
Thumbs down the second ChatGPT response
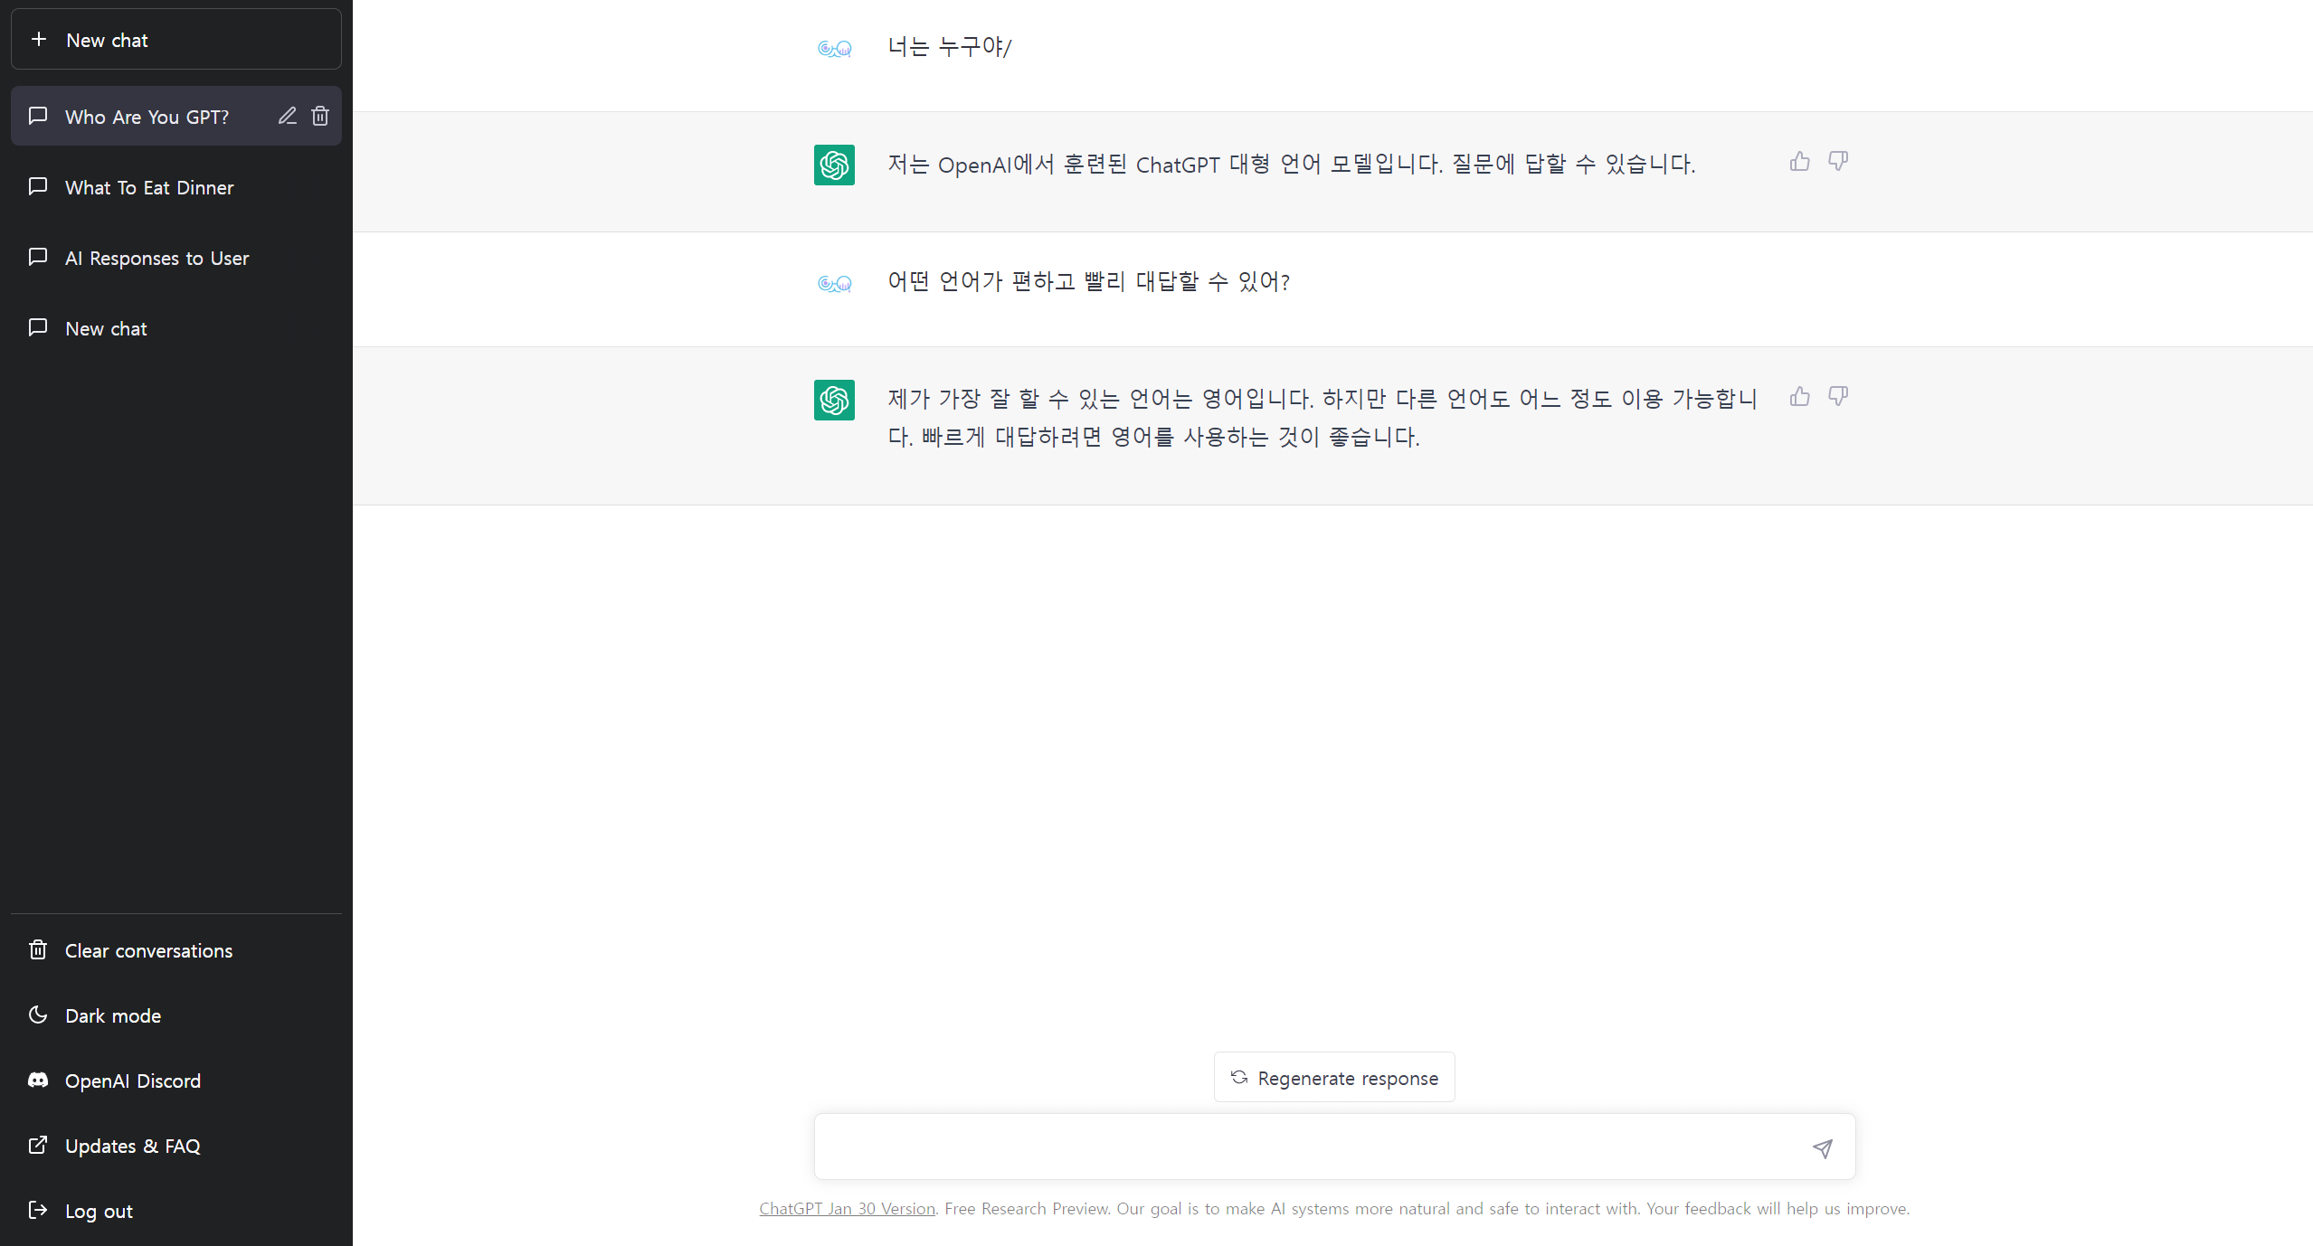tap(1837, 397)
